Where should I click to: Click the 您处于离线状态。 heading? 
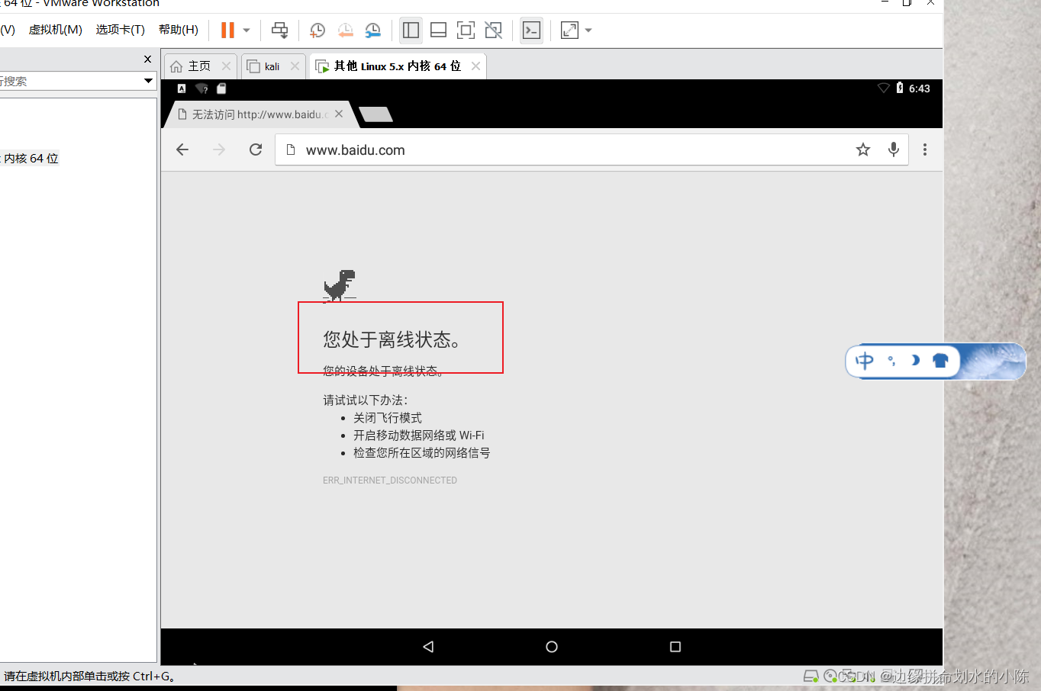point(392,339)
